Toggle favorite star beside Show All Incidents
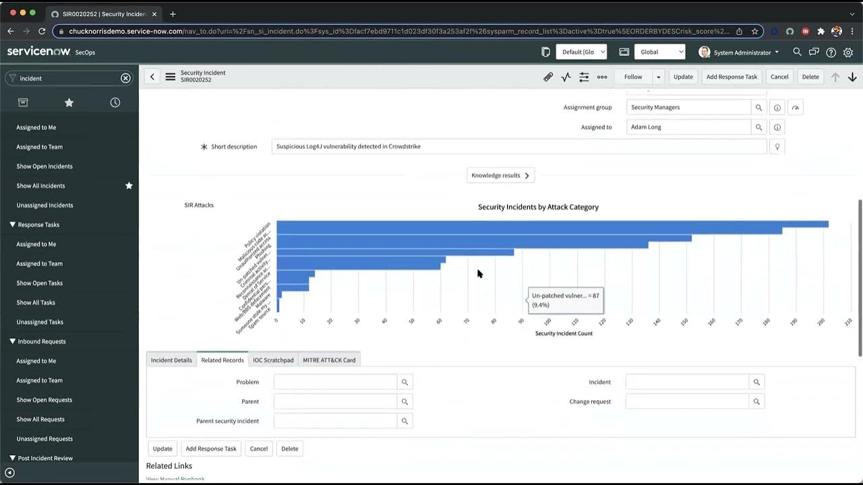863x485 pixels. (x=129, y=186)
